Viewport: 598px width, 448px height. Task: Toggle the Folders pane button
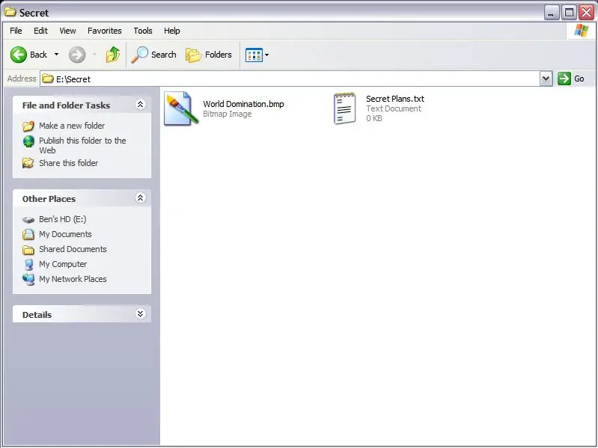[x=209, y=55]
